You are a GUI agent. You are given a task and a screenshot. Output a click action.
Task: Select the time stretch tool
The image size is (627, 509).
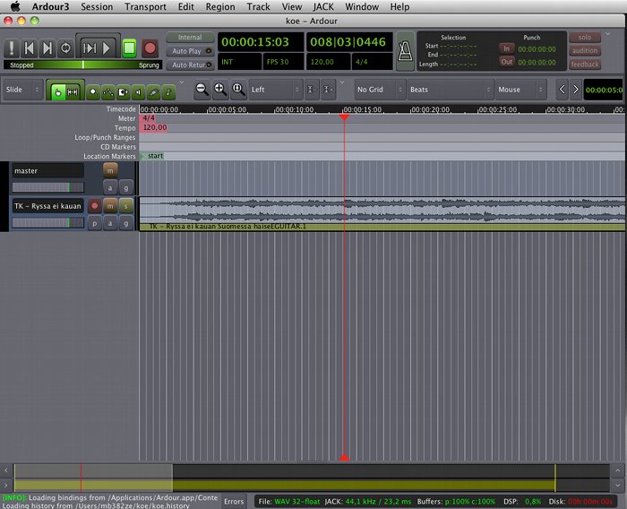click(124, 92)
